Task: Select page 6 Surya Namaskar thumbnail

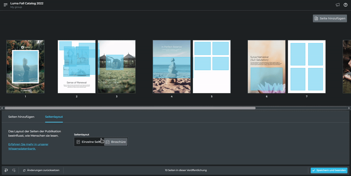Action: pos(266,67)
